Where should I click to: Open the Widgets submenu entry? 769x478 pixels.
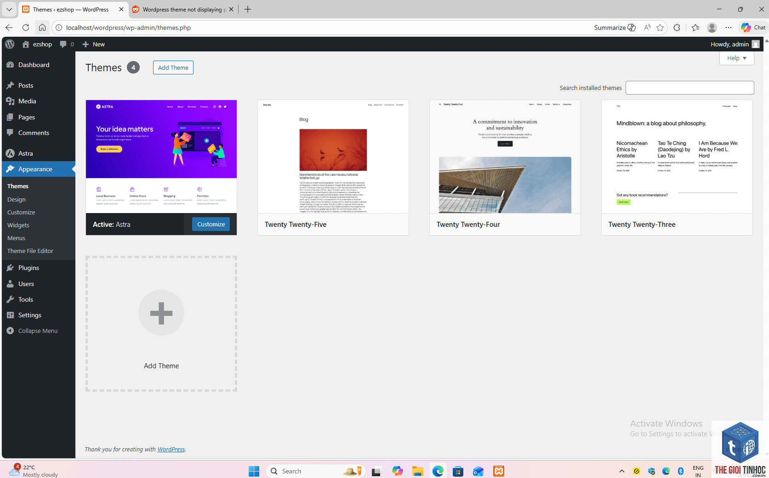18,225
